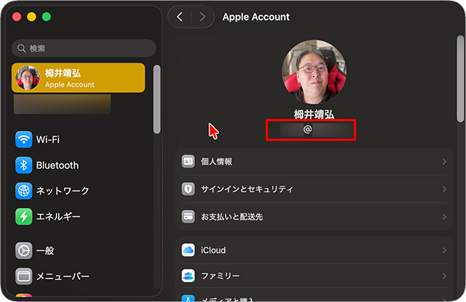466x302 pixels.
Task: Open the メニューバー icon in sidebar
Action: [24, 276]
